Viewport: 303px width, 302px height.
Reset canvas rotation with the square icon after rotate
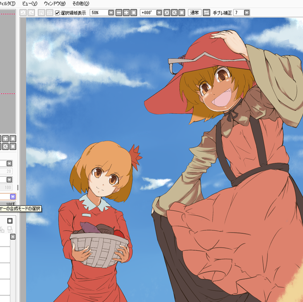tap(182, 13)
